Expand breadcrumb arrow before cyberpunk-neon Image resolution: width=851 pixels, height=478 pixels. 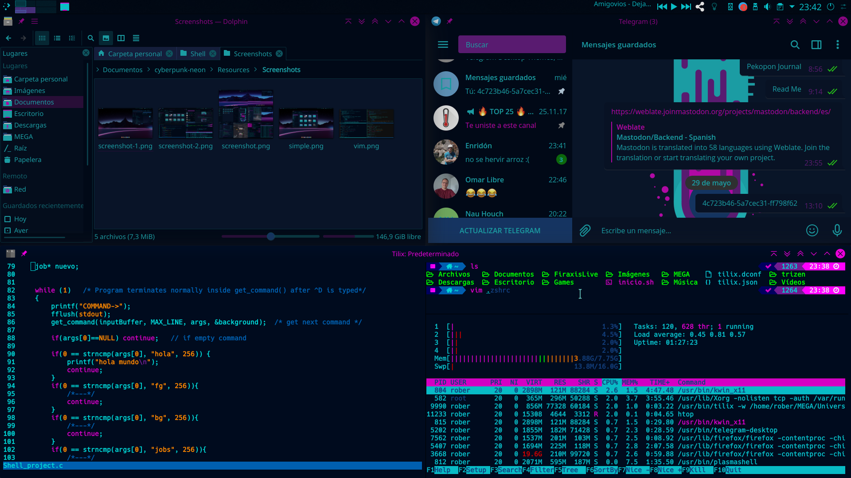(148, 70)
